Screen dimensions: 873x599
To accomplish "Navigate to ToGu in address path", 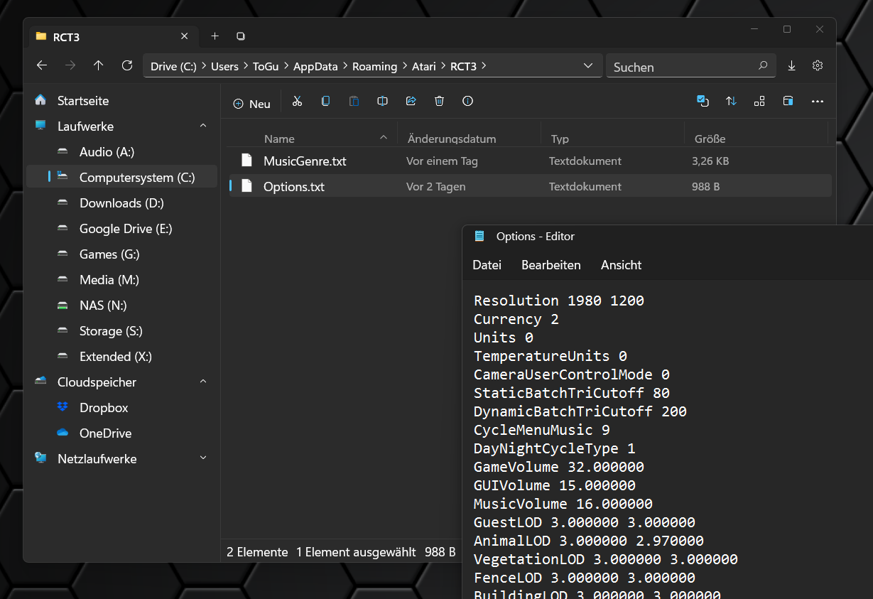I will 266,67.
